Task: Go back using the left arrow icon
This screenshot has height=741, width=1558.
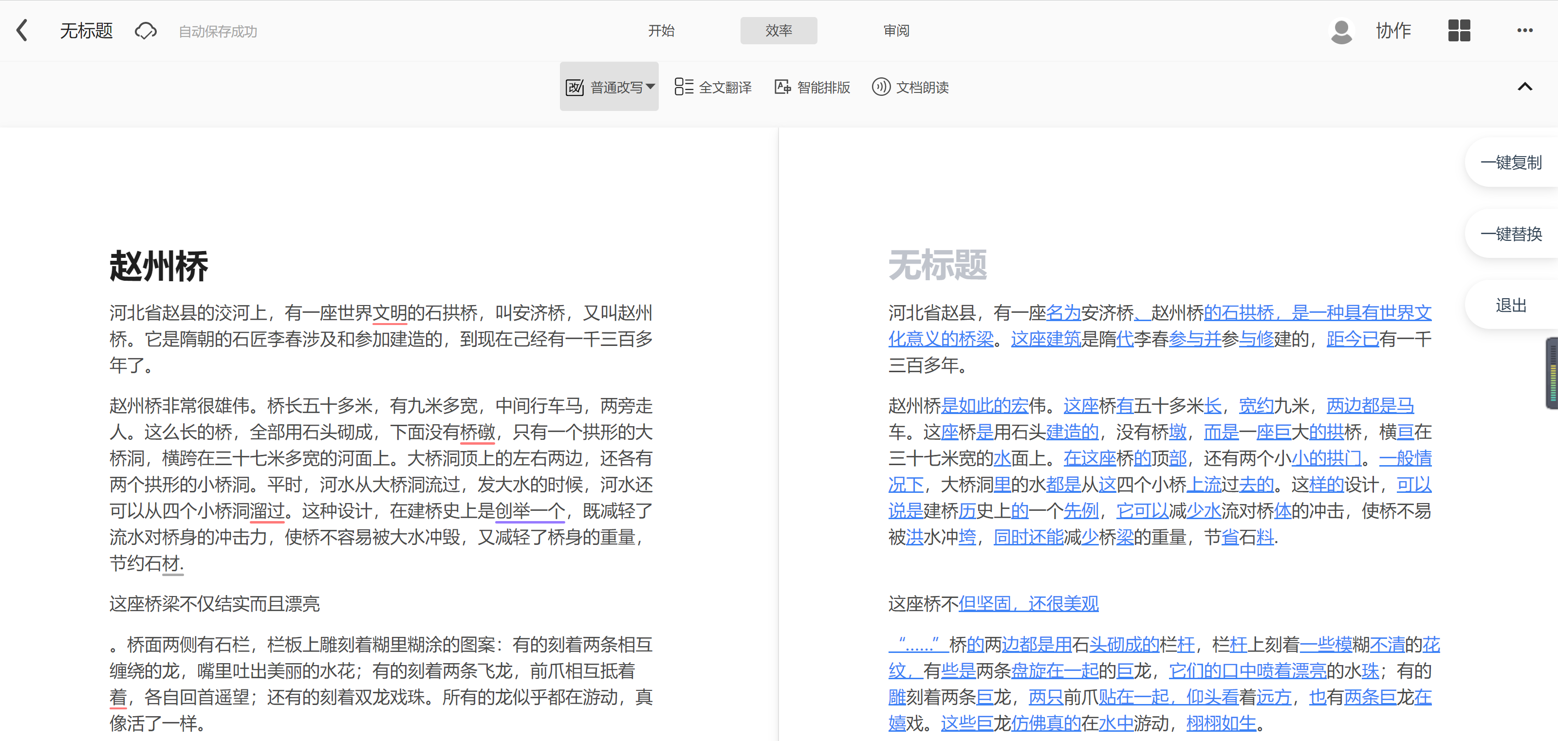Action: pyautogui.click(x=22, y=30)
